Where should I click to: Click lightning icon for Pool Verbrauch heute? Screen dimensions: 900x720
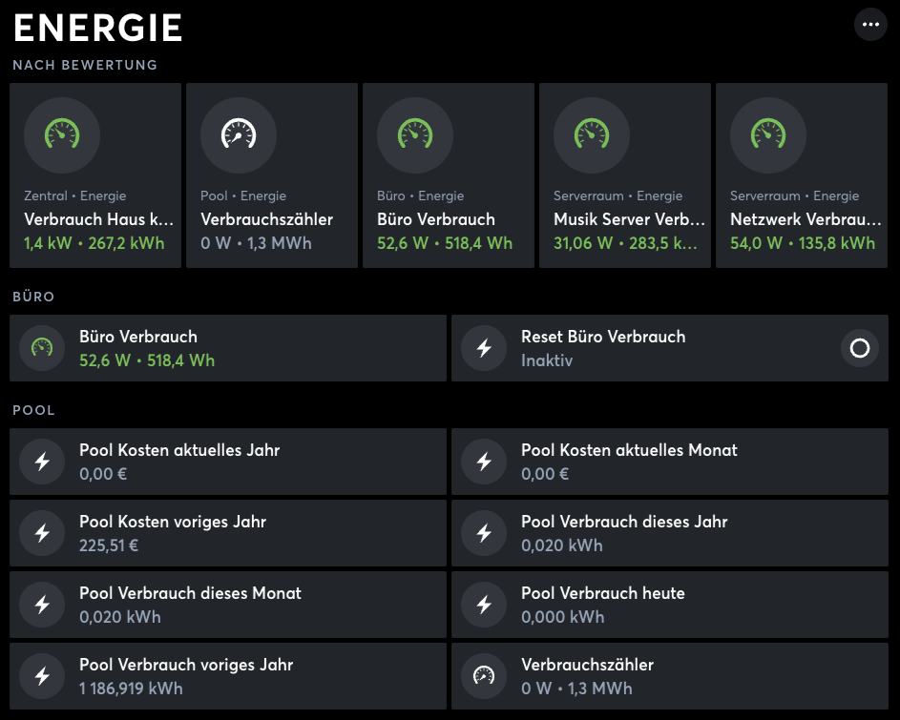484,605
